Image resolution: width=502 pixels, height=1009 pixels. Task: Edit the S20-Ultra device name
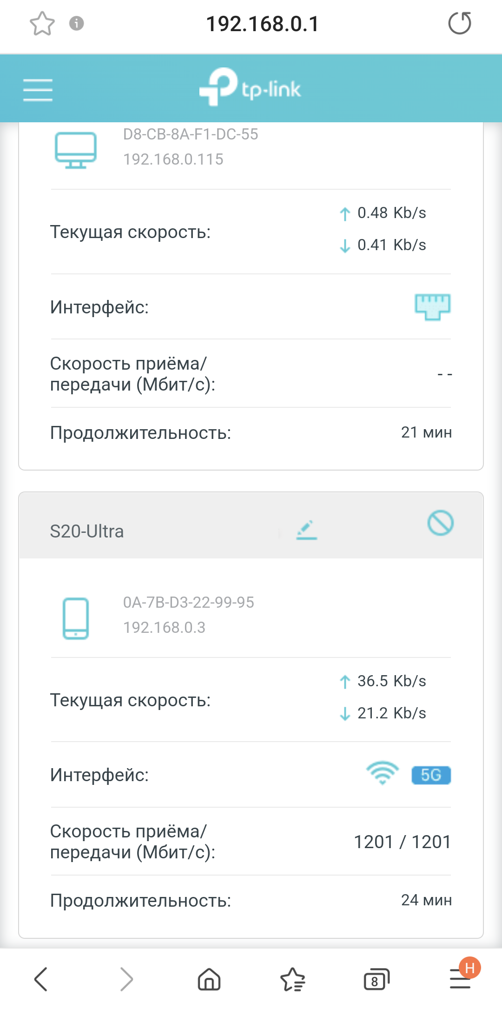307,530
